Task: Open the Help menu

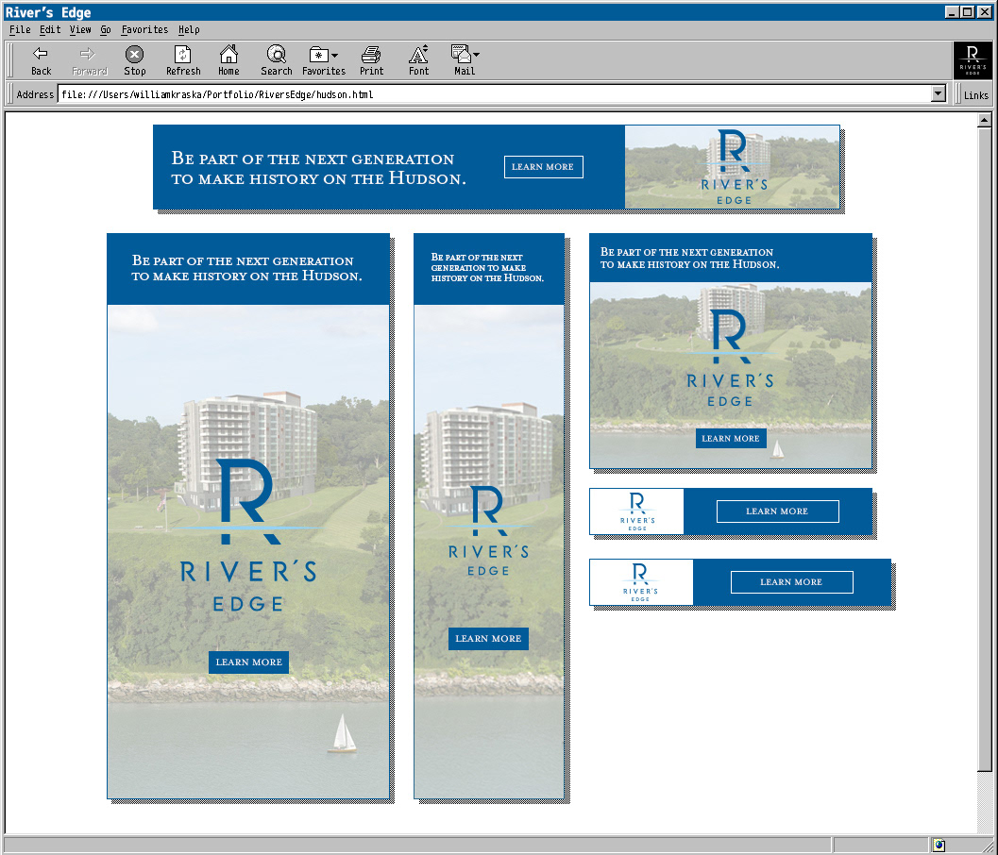Action: (x=189, y=29)
